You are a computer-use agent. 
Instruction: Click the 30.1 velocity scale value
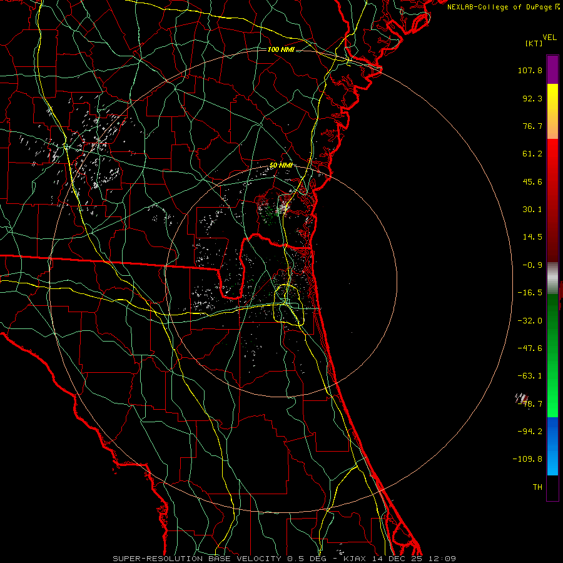coord(532,210)
